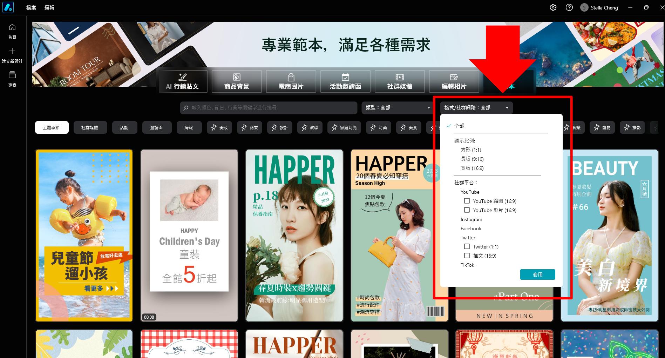Expand the Instagram platform group
This screenshot has width=665, height=358.
[471, 219]
